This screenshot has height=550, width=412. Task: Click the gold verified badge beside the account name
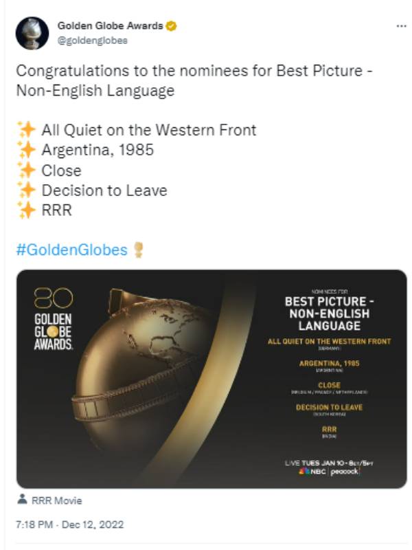(171, 26)
